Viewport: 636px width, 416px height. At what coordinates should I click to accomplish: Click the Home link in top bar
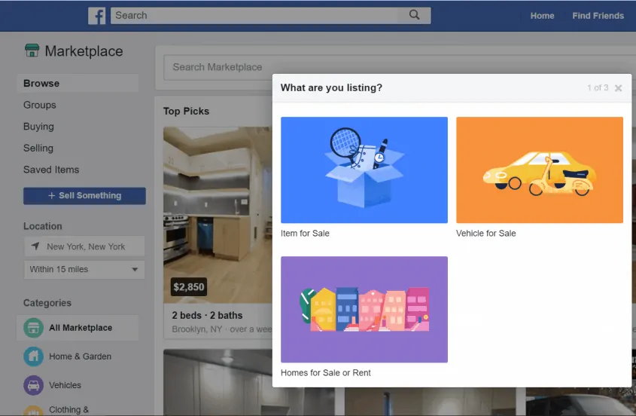pos(542,16)
